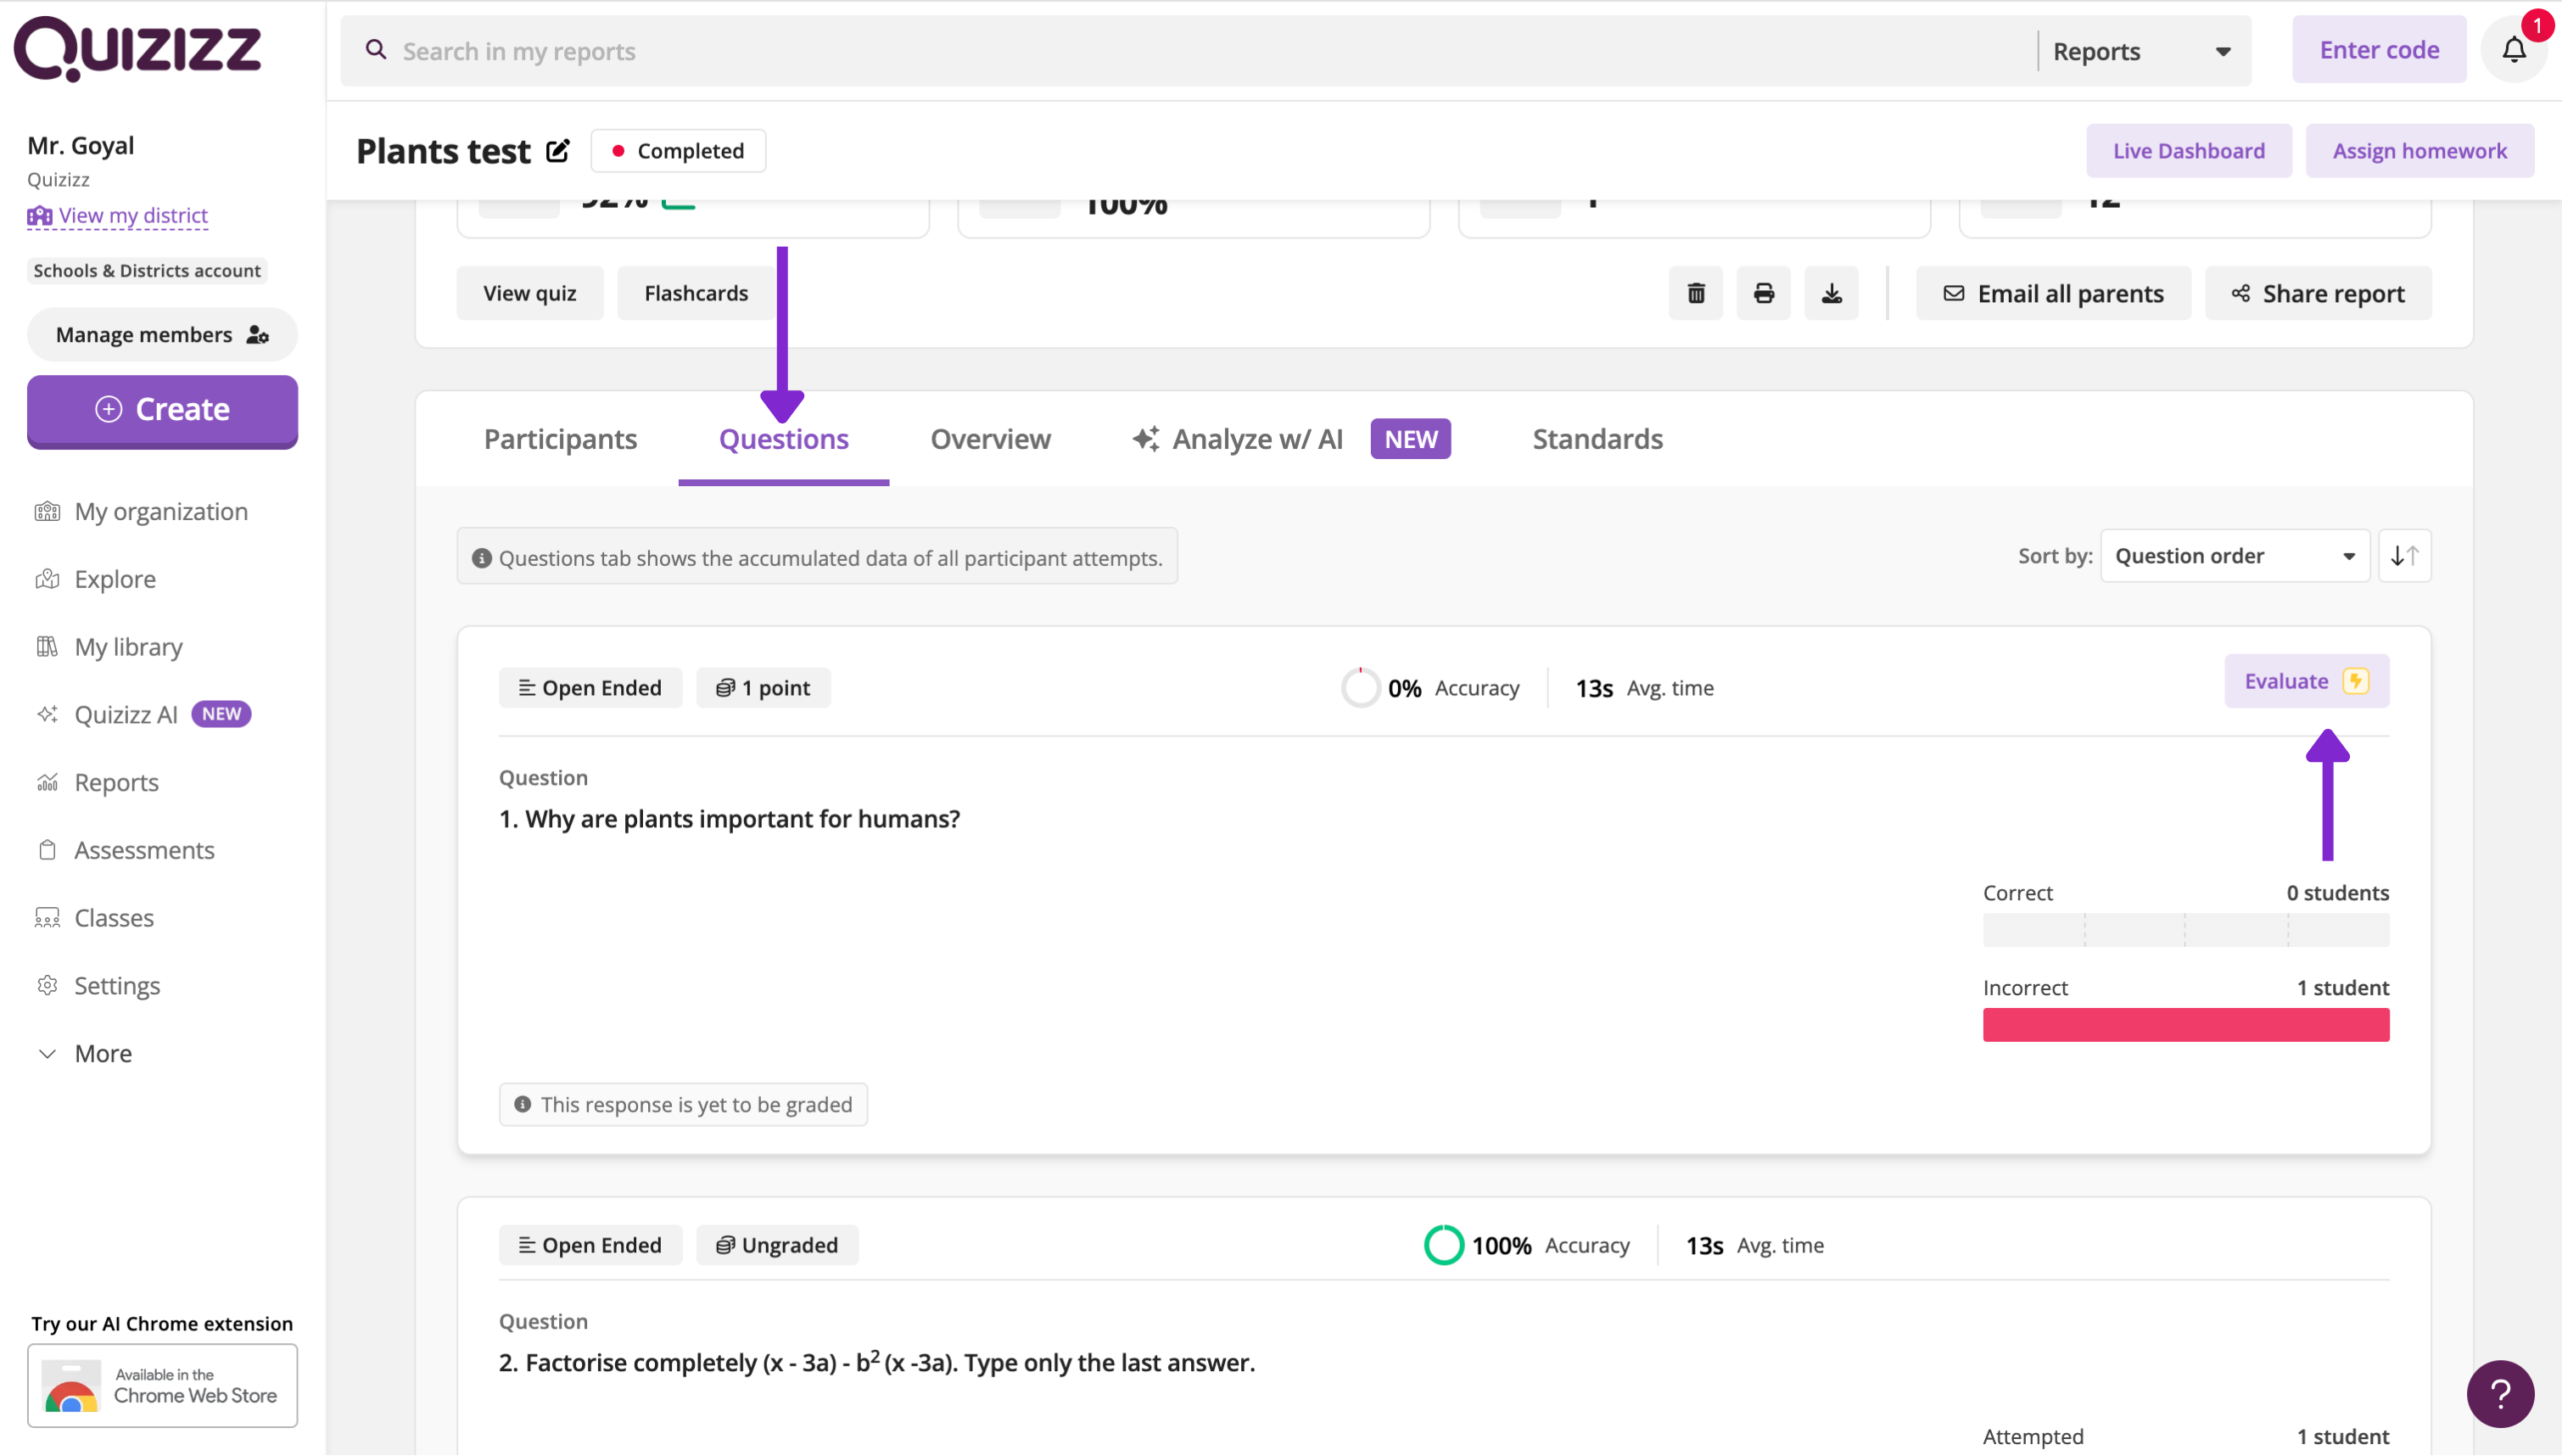Viewport: 2562px width, 1456px height.
Task: Click Share report button
Action: tap(2317, 293)
